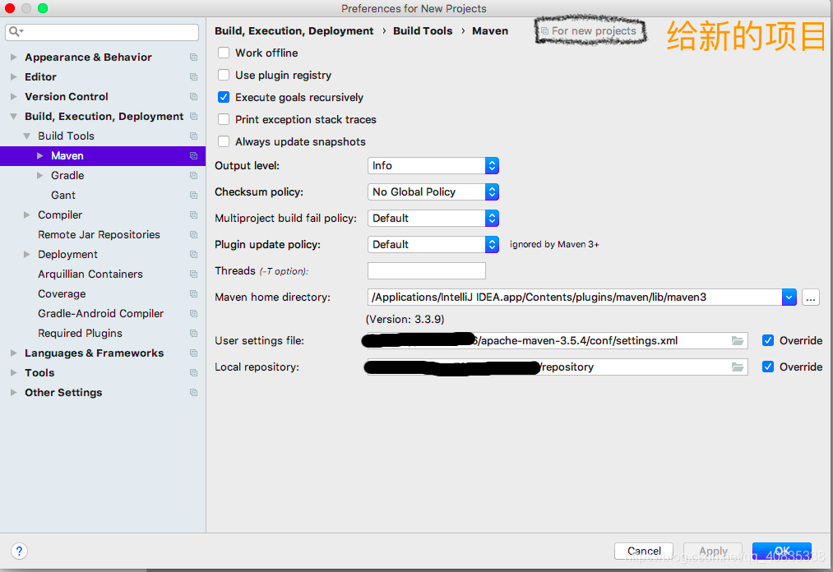Select Gradle-Android Compiler settings
The image size is (833, 572).
[100, 313]
